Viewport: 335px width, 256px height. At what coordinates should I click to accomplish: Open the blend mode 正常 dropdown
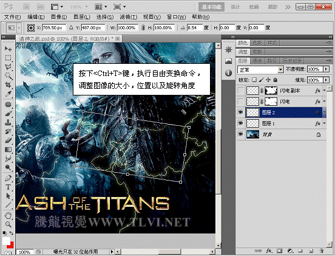point(280,69)
